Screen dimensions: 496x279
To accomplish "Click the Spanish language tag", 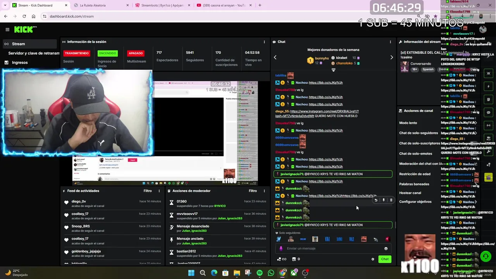I will [428, 69].
